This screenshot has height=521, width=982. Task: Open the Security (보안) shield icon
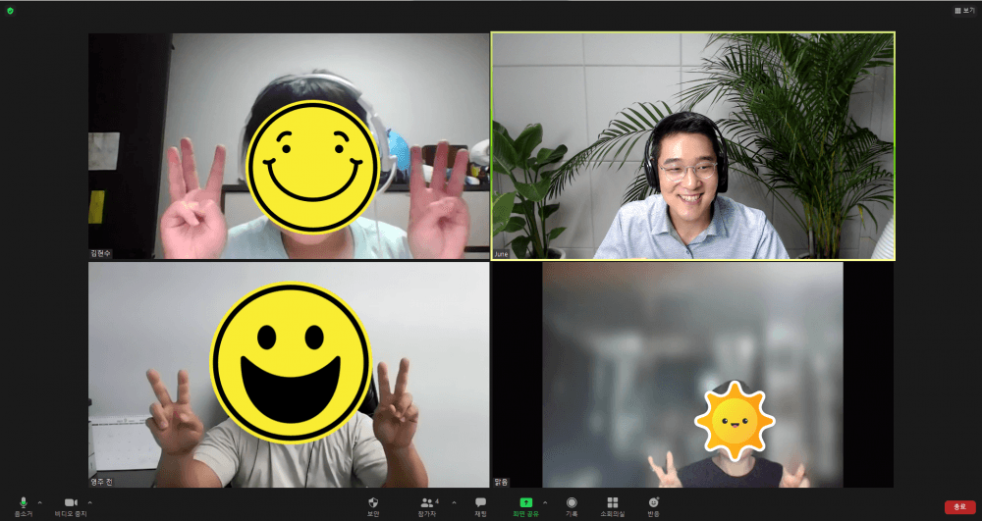[x=373, y=503]
